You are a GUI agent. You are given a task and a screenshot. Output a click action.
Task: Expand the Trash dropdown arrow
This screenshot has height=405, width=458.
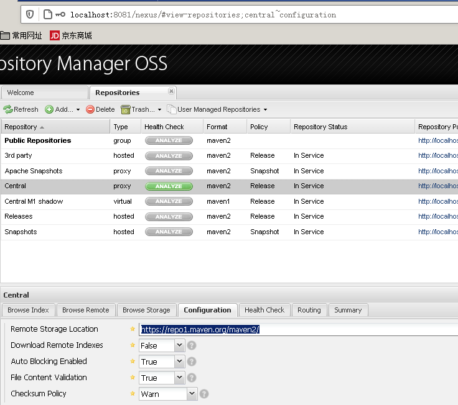click(159, 109)
